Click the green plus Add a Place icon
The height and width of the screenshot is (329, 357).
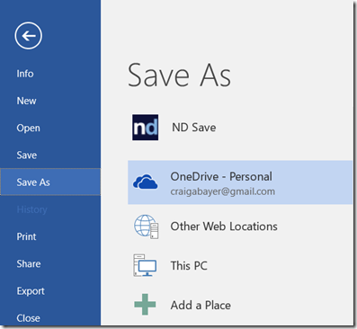(x=145, y=305)
